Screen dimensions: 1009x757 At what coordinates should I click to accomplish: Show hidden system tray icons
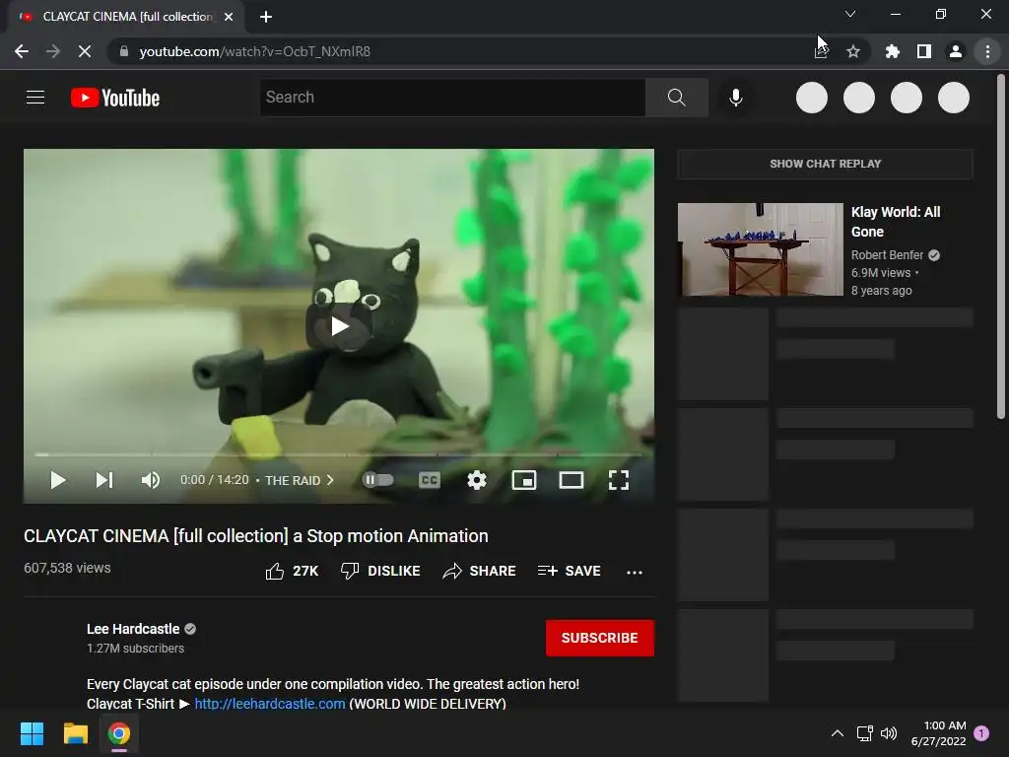(x=838, y=733)
